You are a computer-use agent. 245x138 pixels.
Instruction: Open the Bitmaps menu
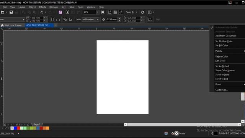(x=54, y=7)
